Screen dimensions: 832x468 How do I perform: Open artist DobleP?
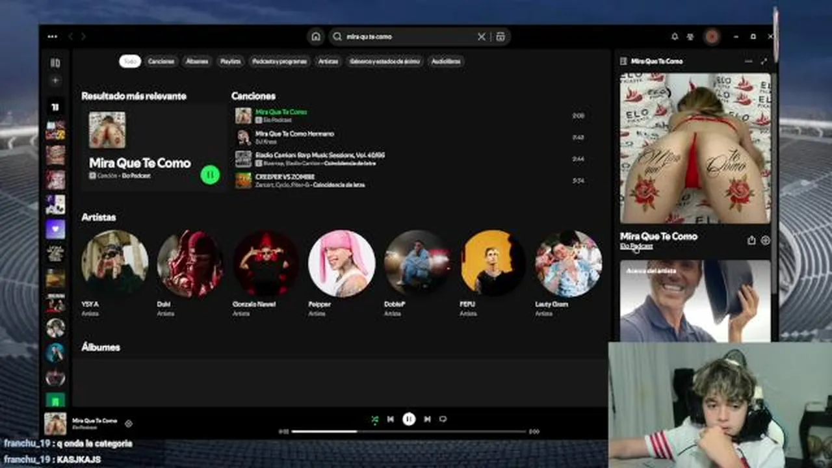(x=417, y=263)
